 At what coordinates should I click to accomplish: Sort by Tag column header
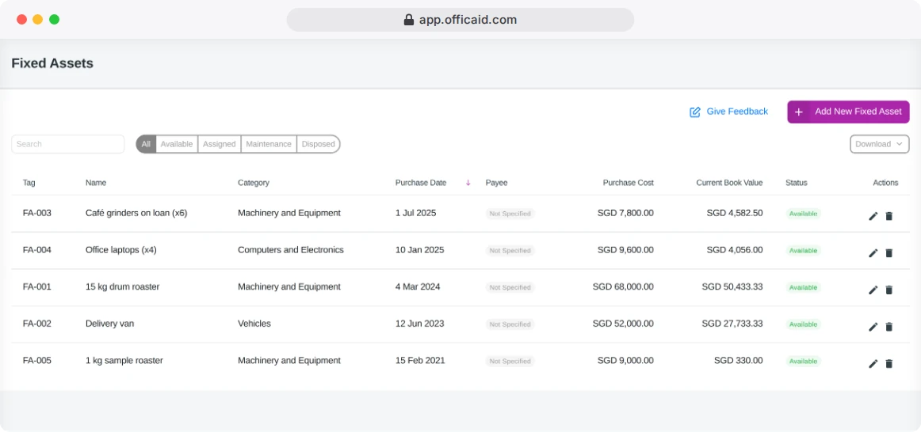click(29, 183)
